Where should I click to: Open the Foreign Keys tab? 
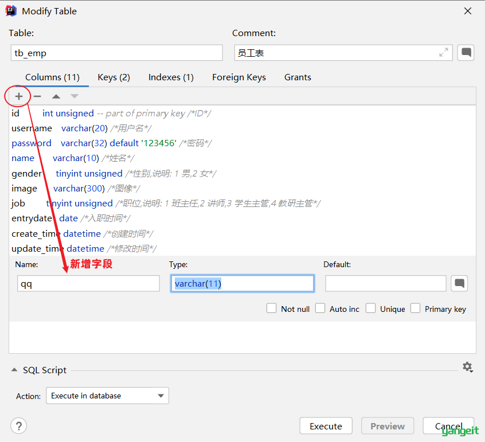tap(239, 77)
